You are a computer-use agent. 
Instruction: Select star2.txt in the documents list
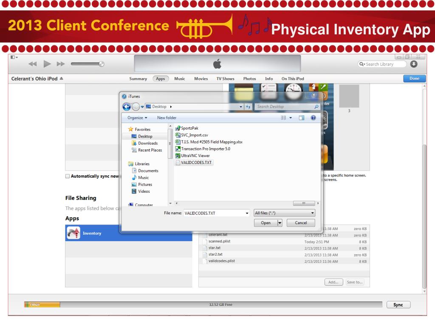[x=285, y=255]
